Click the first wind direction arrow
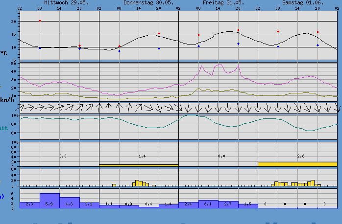This screenshot has width=342, height=224. [x=24, y=107]
